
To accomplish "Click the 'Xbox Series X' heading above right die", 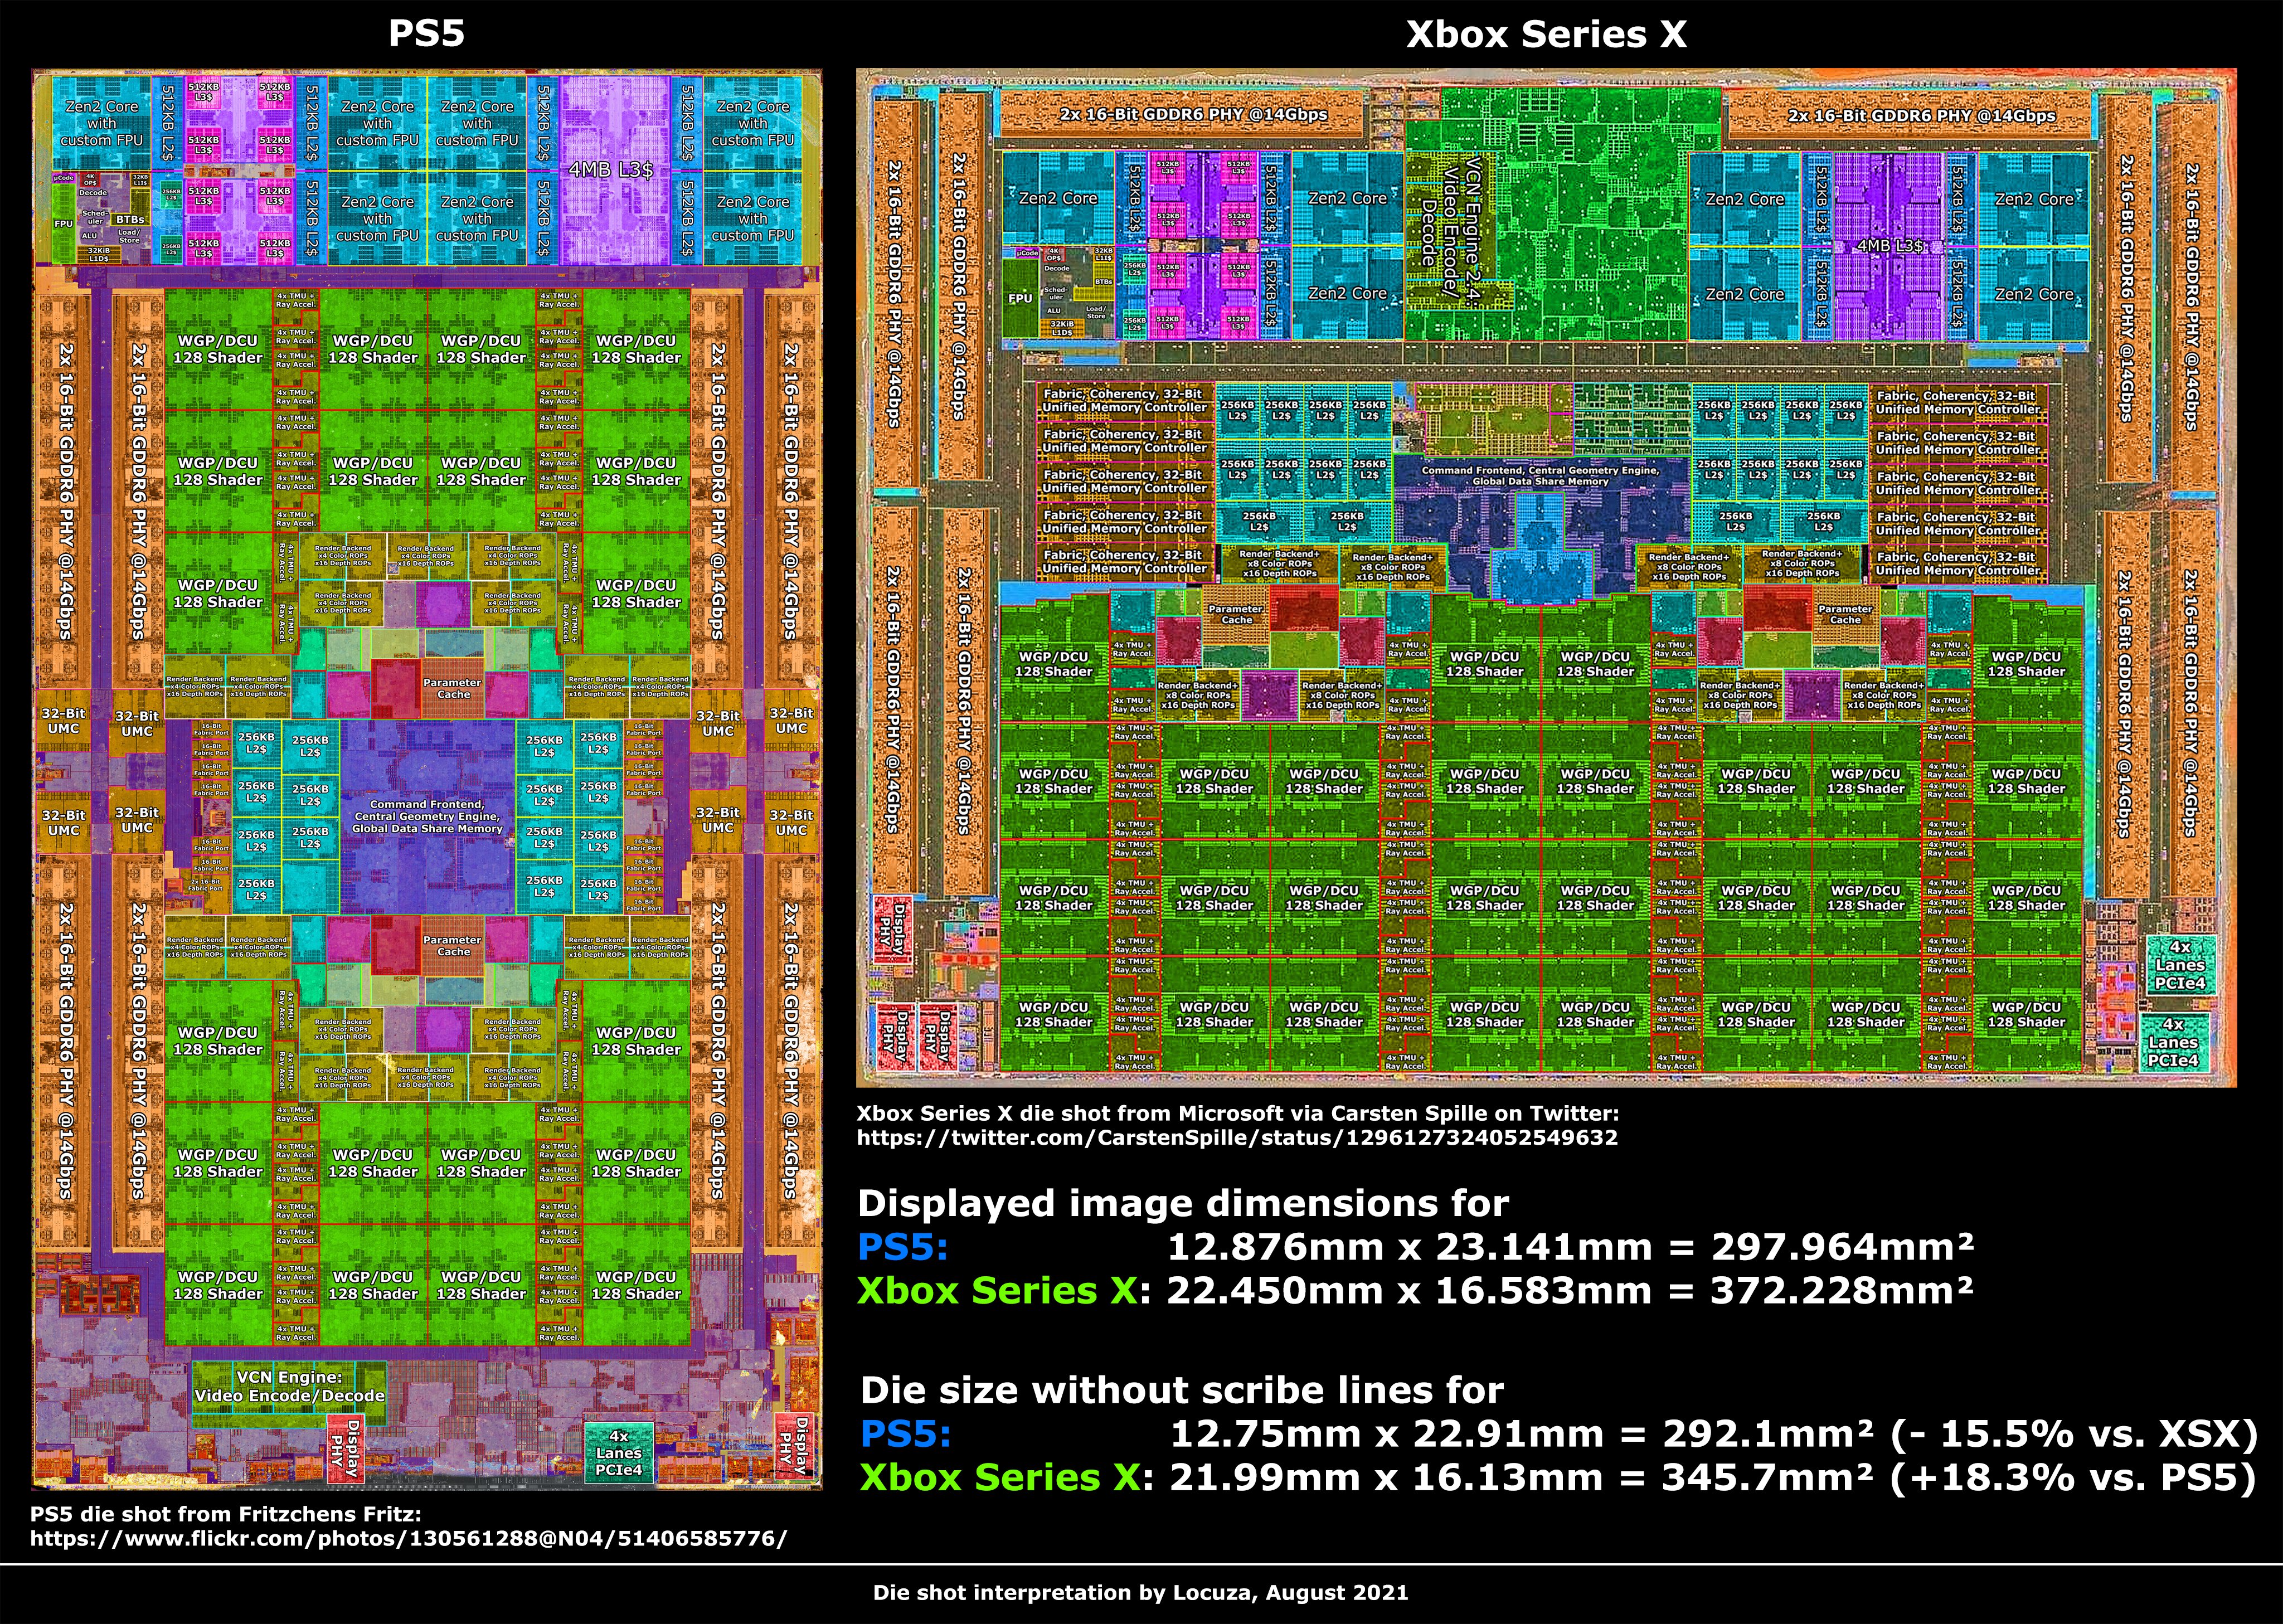I will pos(1546,34).
